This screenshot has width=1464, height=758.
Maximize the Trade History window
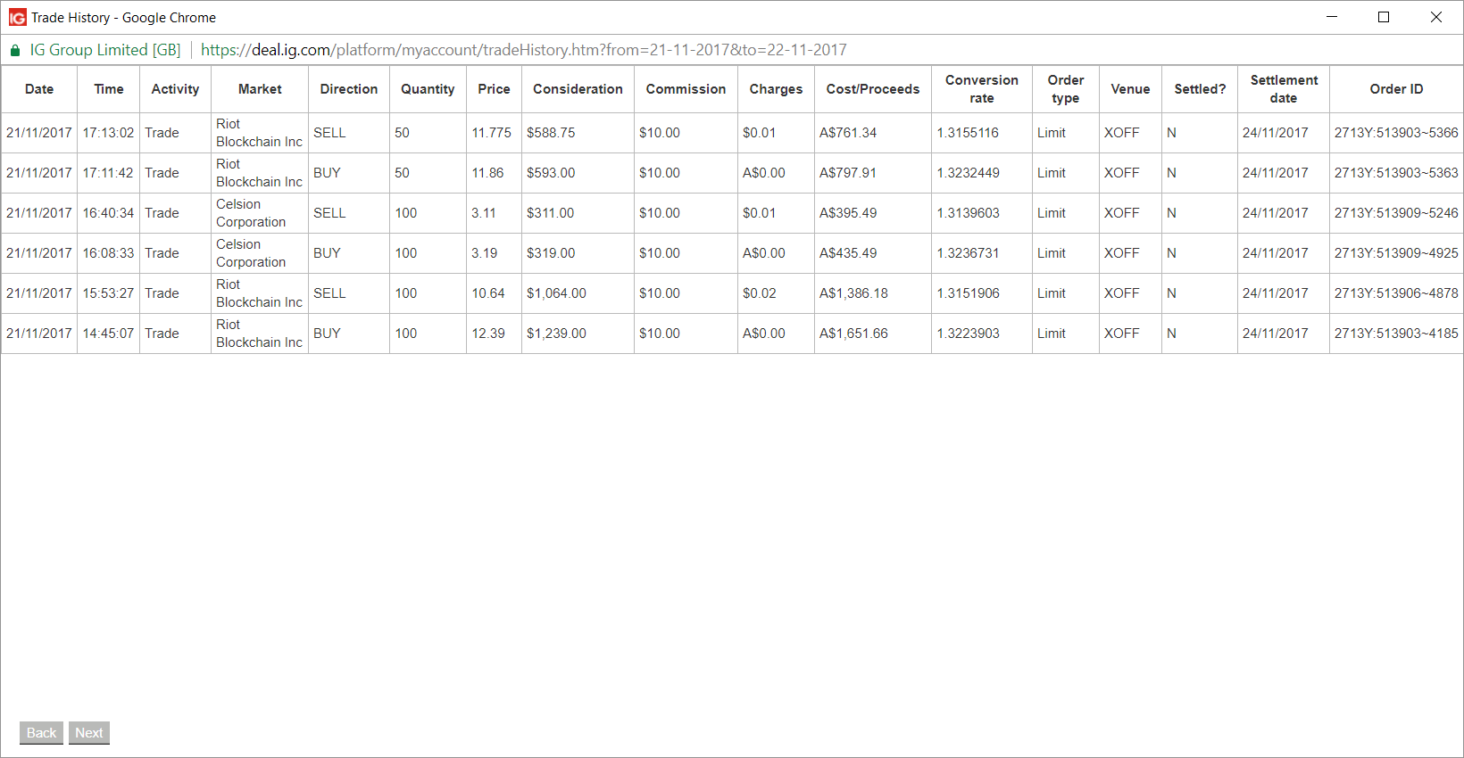point(1384,17)
